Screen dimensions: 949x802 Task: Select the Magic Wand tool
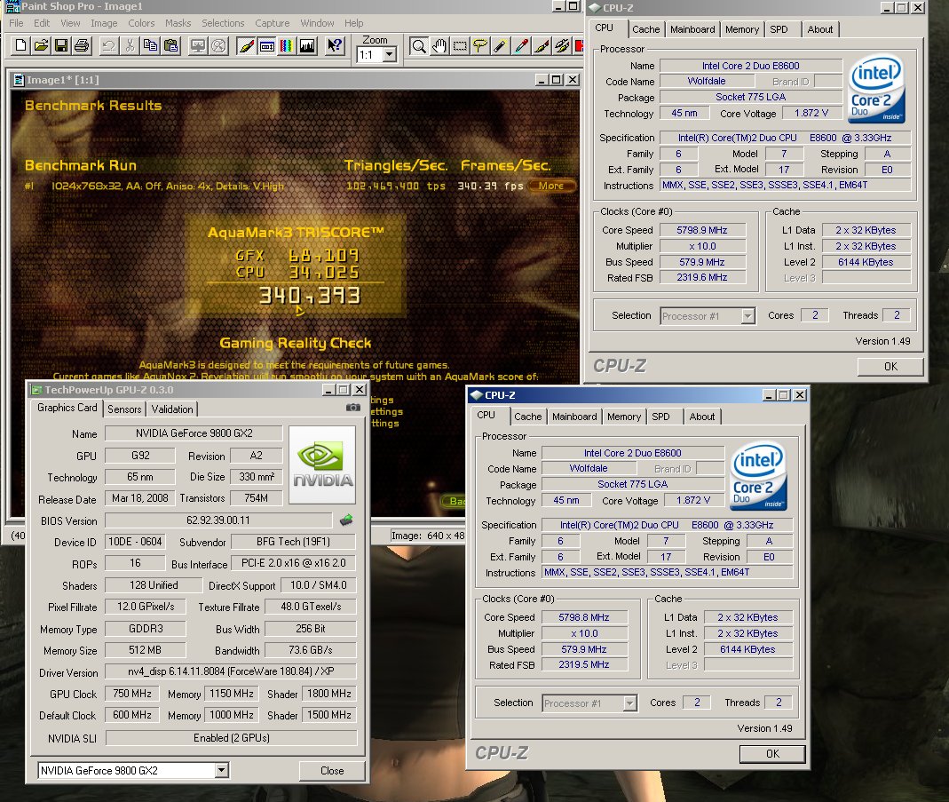[501, 45]
